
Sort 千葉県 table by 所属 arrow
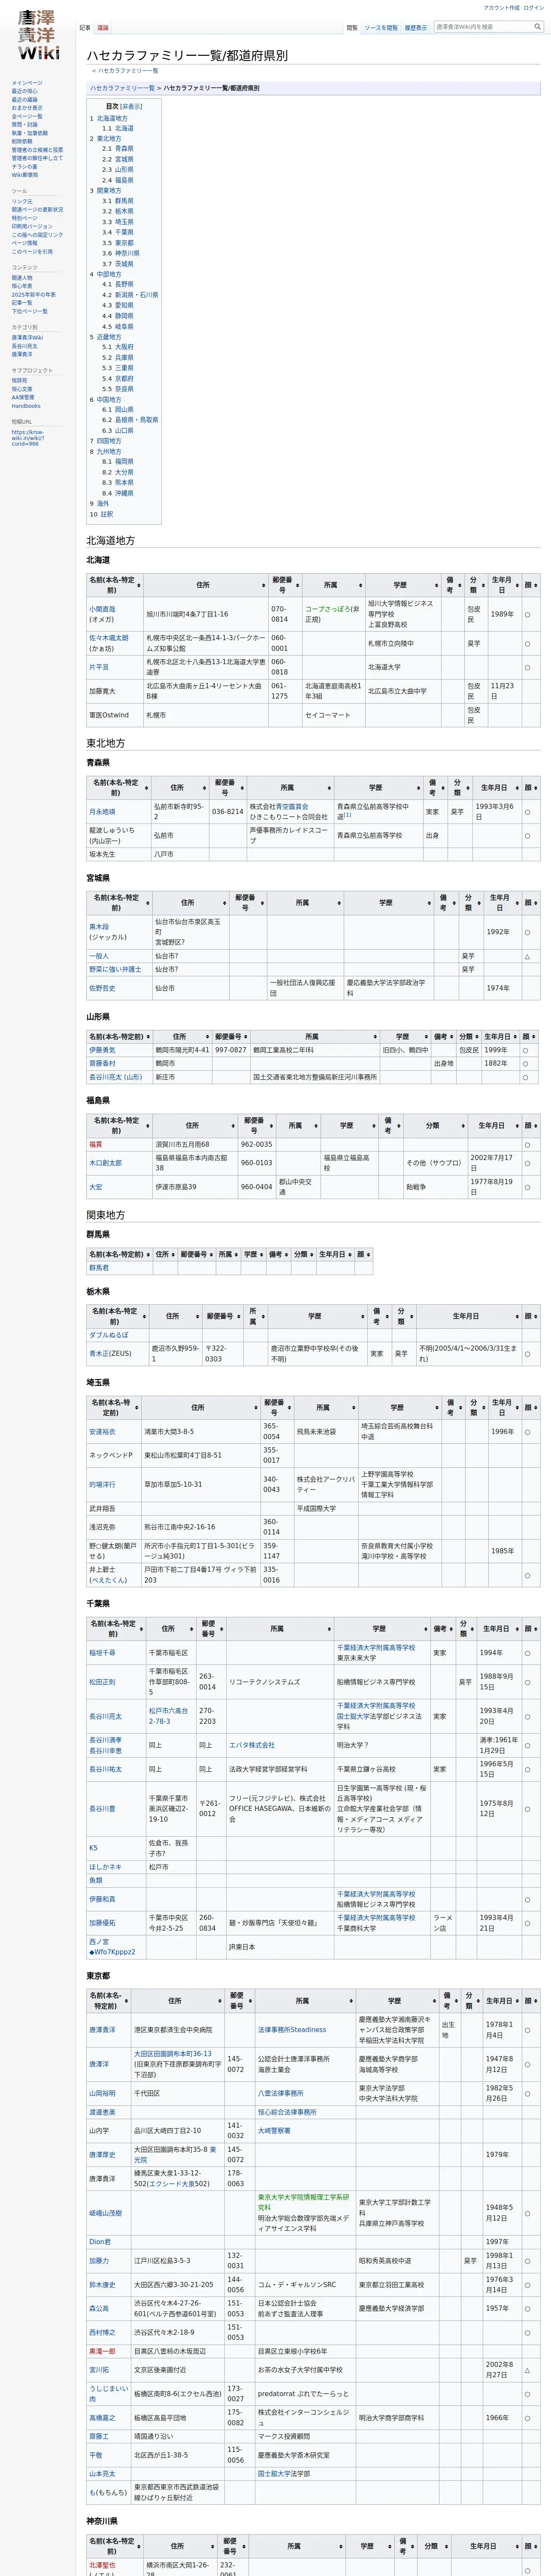click(x=329, y=1629)
